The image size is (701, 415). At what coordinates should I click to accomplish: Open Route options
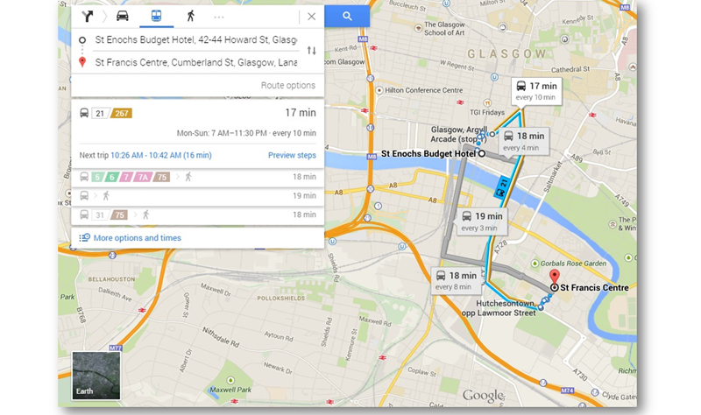pyautogui.click(x=288, y=85)
